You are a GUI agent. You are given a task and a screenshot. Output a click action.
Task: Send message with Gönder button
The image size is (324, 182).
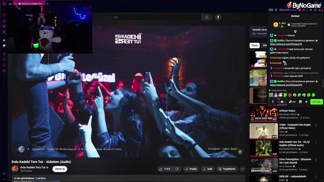317,102
